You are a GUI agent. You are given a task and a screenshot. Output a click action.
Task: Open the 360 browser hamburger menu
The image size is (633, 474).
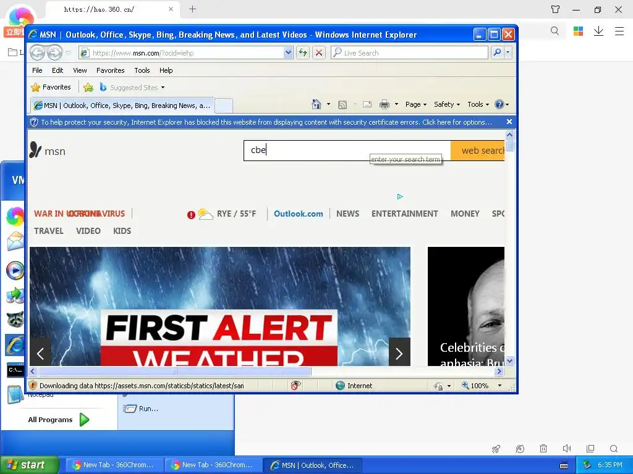click(x=619, y=31)
